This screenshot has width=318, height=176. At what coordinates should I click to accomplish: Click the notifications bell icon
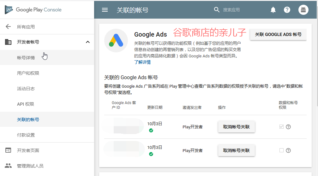coord(273,10)
